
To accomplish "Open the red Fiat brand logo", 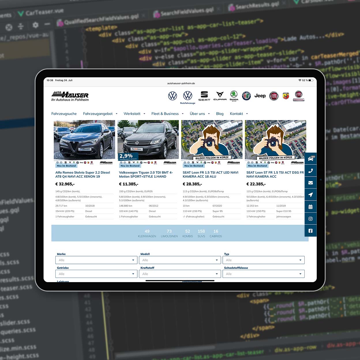I will pyautogui.click(x=274, y=96).
